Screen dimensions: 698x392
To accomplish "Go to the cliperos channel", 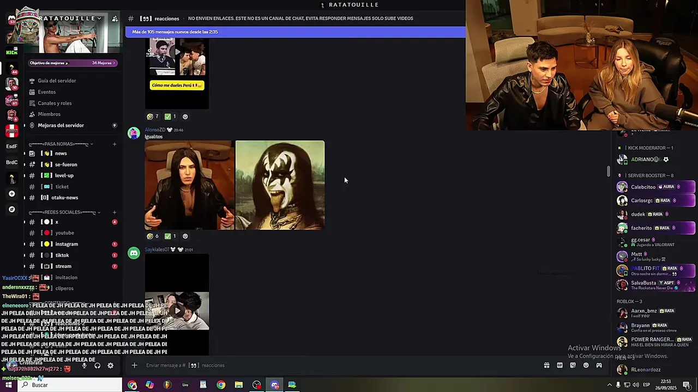I will [x=64, y=289].
